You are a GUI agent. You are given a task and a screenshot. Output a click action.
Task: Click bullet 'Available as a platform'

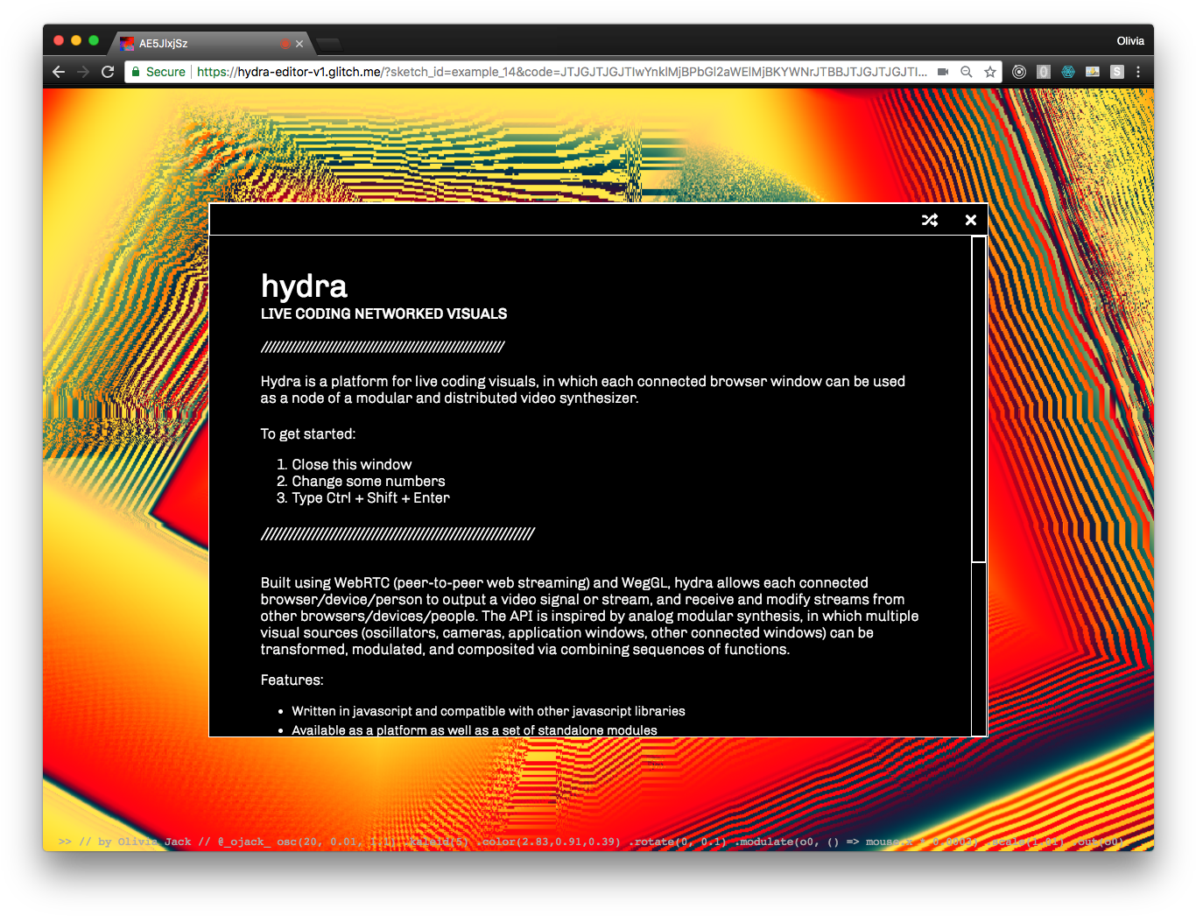tap(474, 729)
